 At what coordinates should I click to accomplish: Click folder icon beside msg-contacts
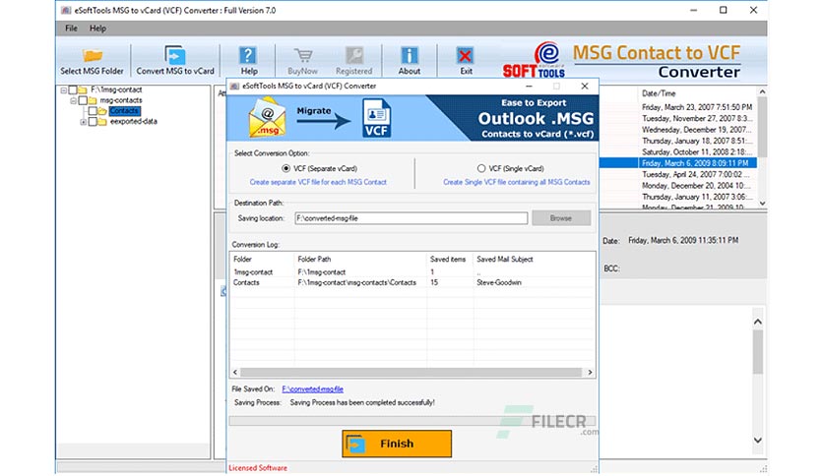pos(93,100)
